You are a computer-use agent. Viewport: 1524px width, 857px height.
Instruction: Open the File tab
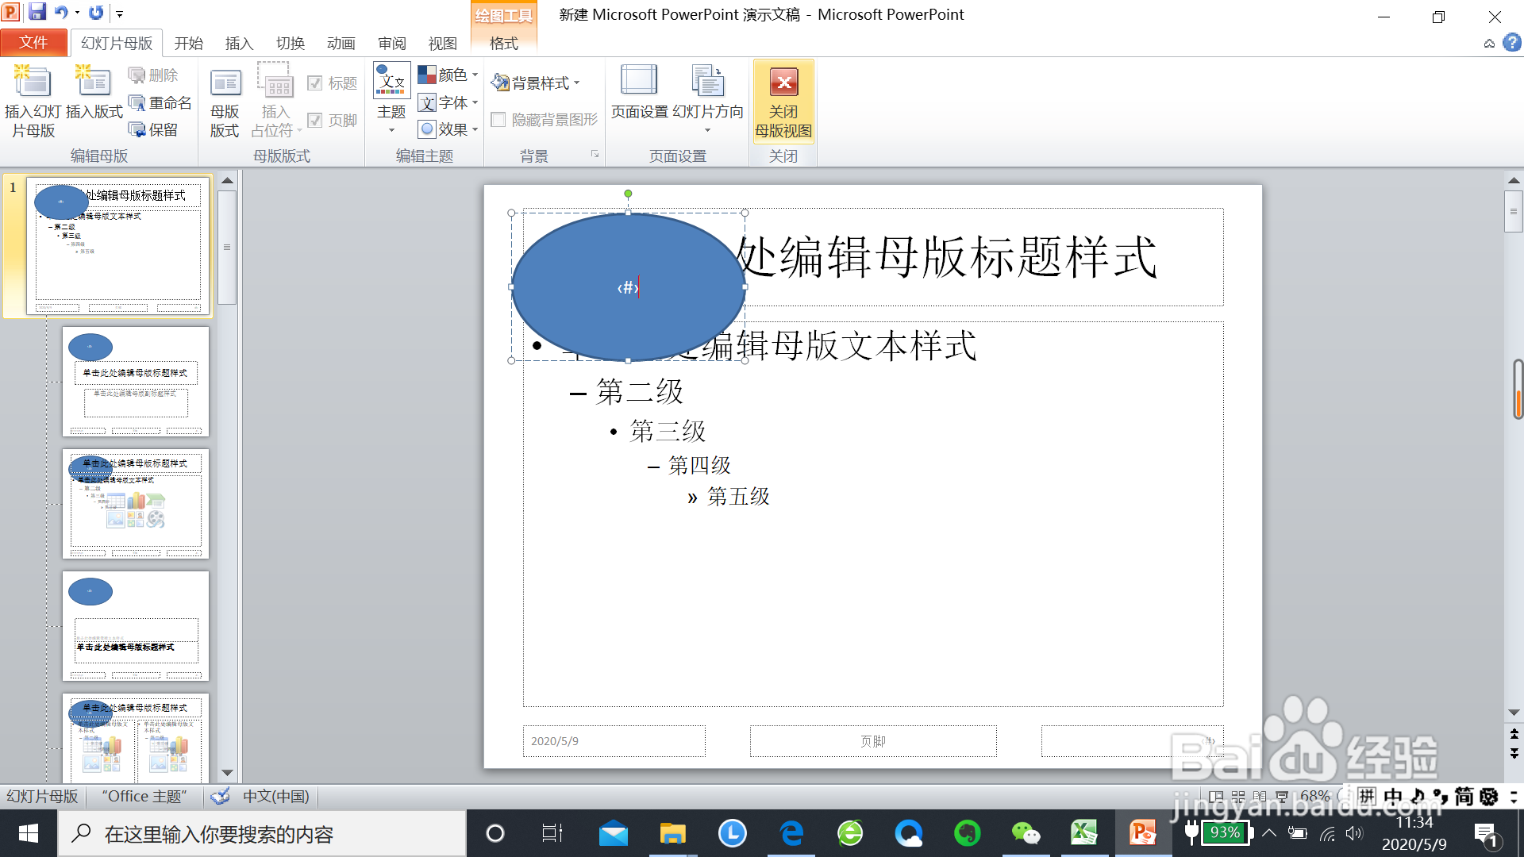[33, 43]
